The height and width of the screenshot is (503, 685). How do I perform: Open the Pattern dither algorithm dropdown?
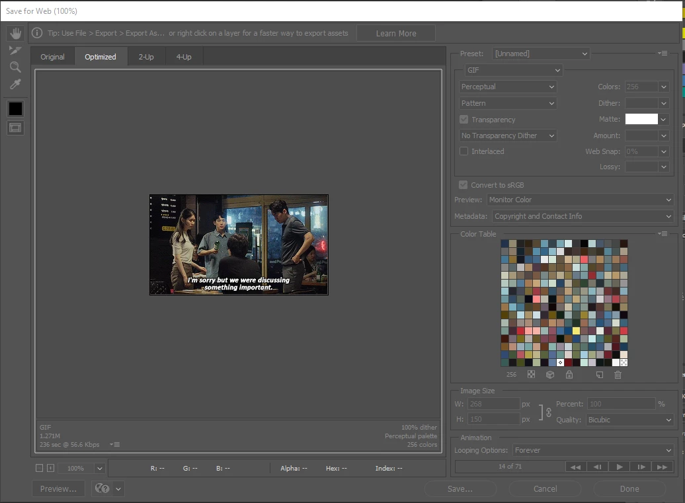click(508, 103)
